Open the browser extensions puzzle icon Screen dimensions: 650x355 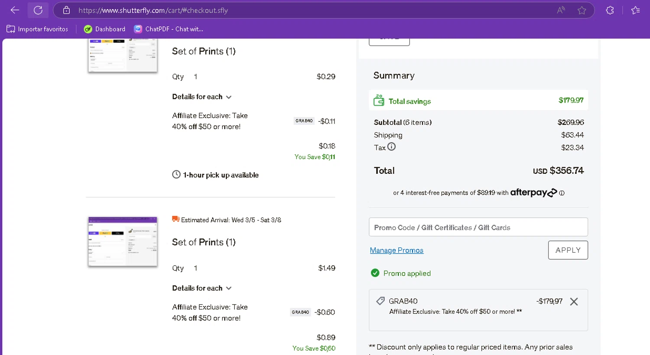[x=610, y=10]
